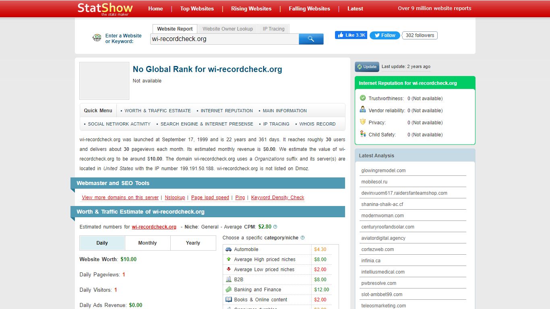Click the Automobile $4.30 CPM value

(320, 249)
